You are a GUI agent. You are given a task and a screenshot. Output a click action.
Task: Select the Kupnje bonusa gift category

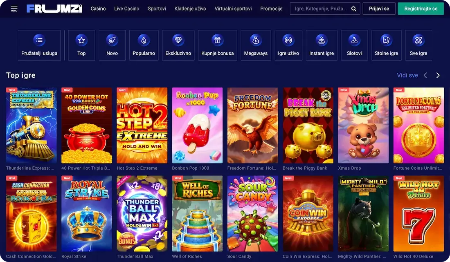218,45
